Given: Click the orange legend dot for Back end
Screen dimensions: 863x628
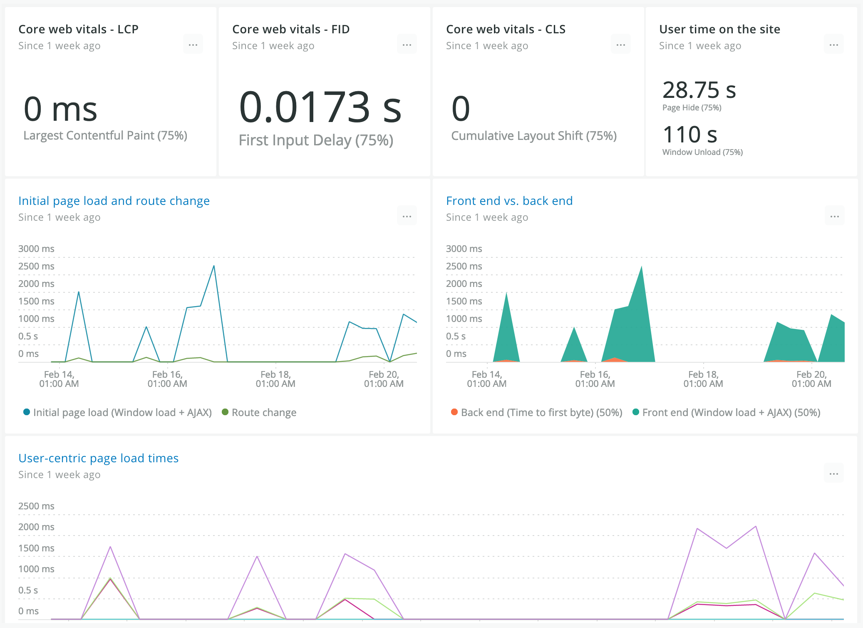Looking at the screenshot, I should point(454,412).
